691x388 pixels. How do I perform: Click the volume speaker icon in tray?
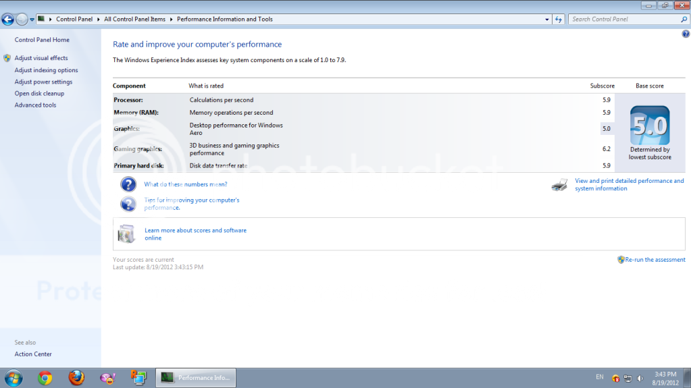click(x=640, y=378)
